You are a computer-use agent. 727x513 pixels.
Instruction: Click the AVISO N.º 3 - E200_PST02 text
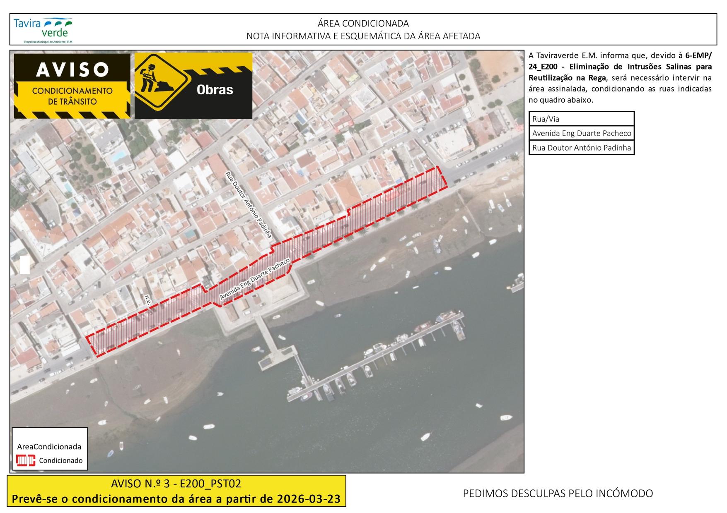tap(176, 484)
